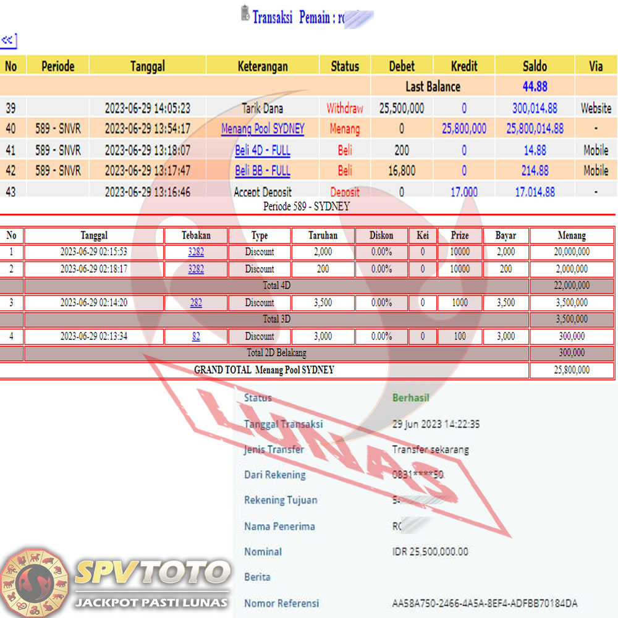The width and height of the screenshot is (618, 618).
Task: Open the Beli 4D - FULL link
Action: (x=263, y=150)
